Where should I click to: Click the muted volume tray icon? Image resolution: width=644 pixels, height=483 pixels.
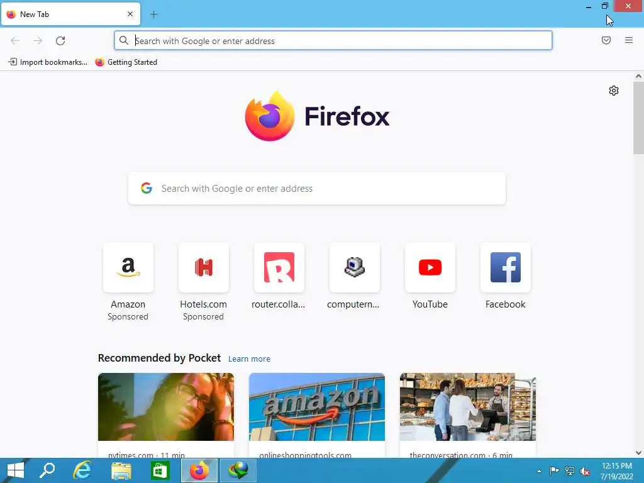[x=585, y=471]
